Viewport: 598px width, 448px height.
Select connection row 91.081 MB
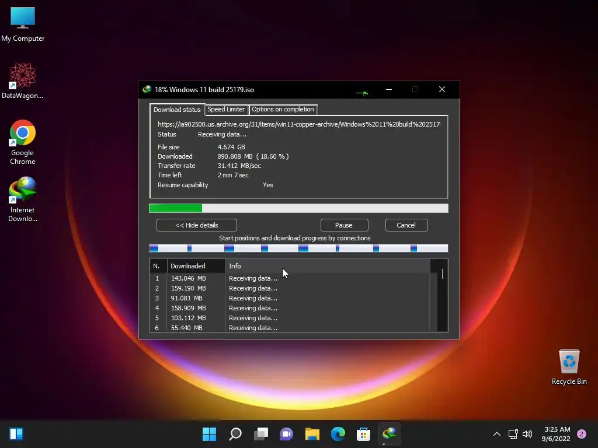pos(290,298)
